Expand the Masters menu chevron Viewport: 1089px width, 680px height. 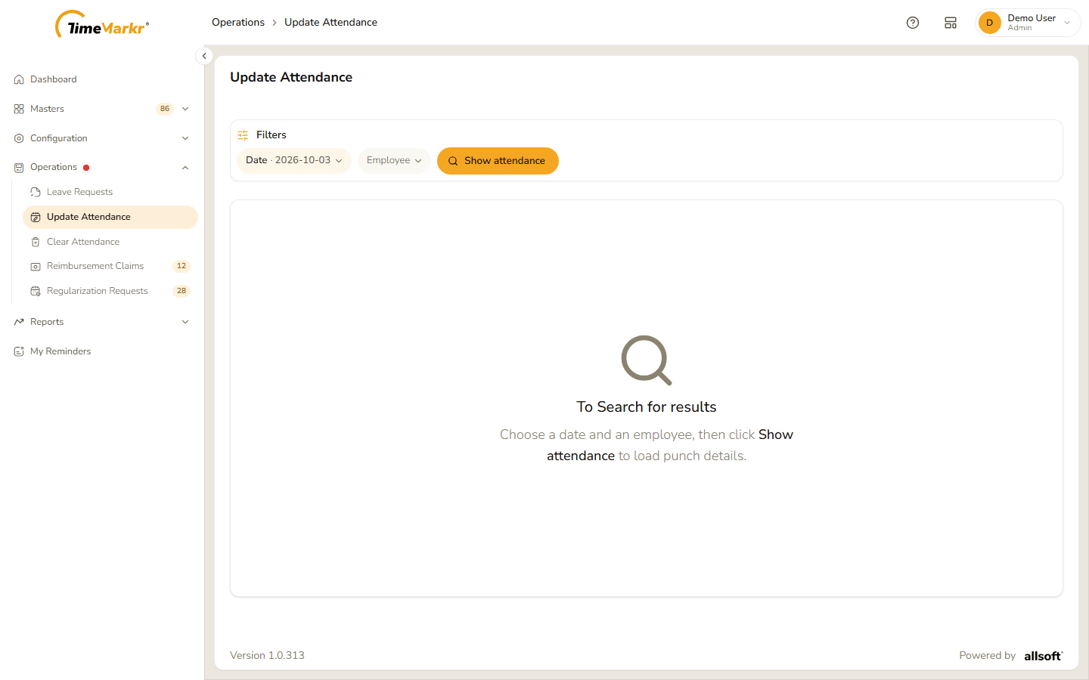point(185,109)
